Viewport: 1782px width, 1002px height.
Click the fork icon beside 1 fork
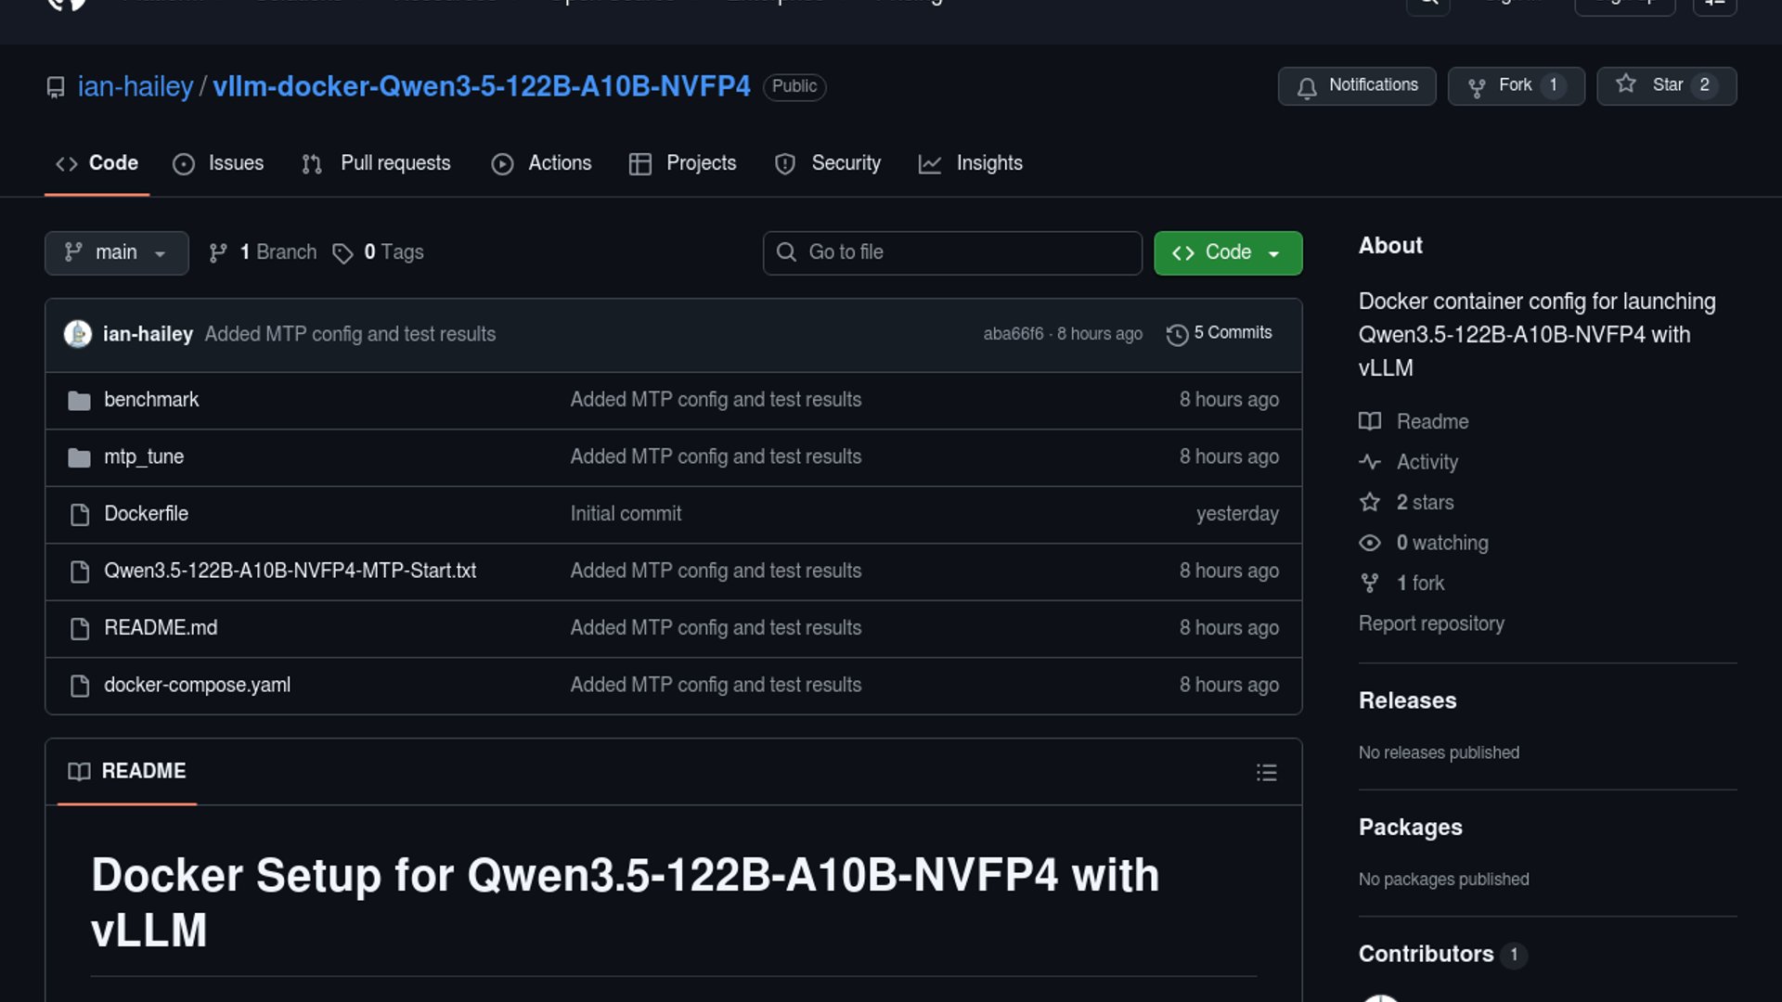[1370, 584]
